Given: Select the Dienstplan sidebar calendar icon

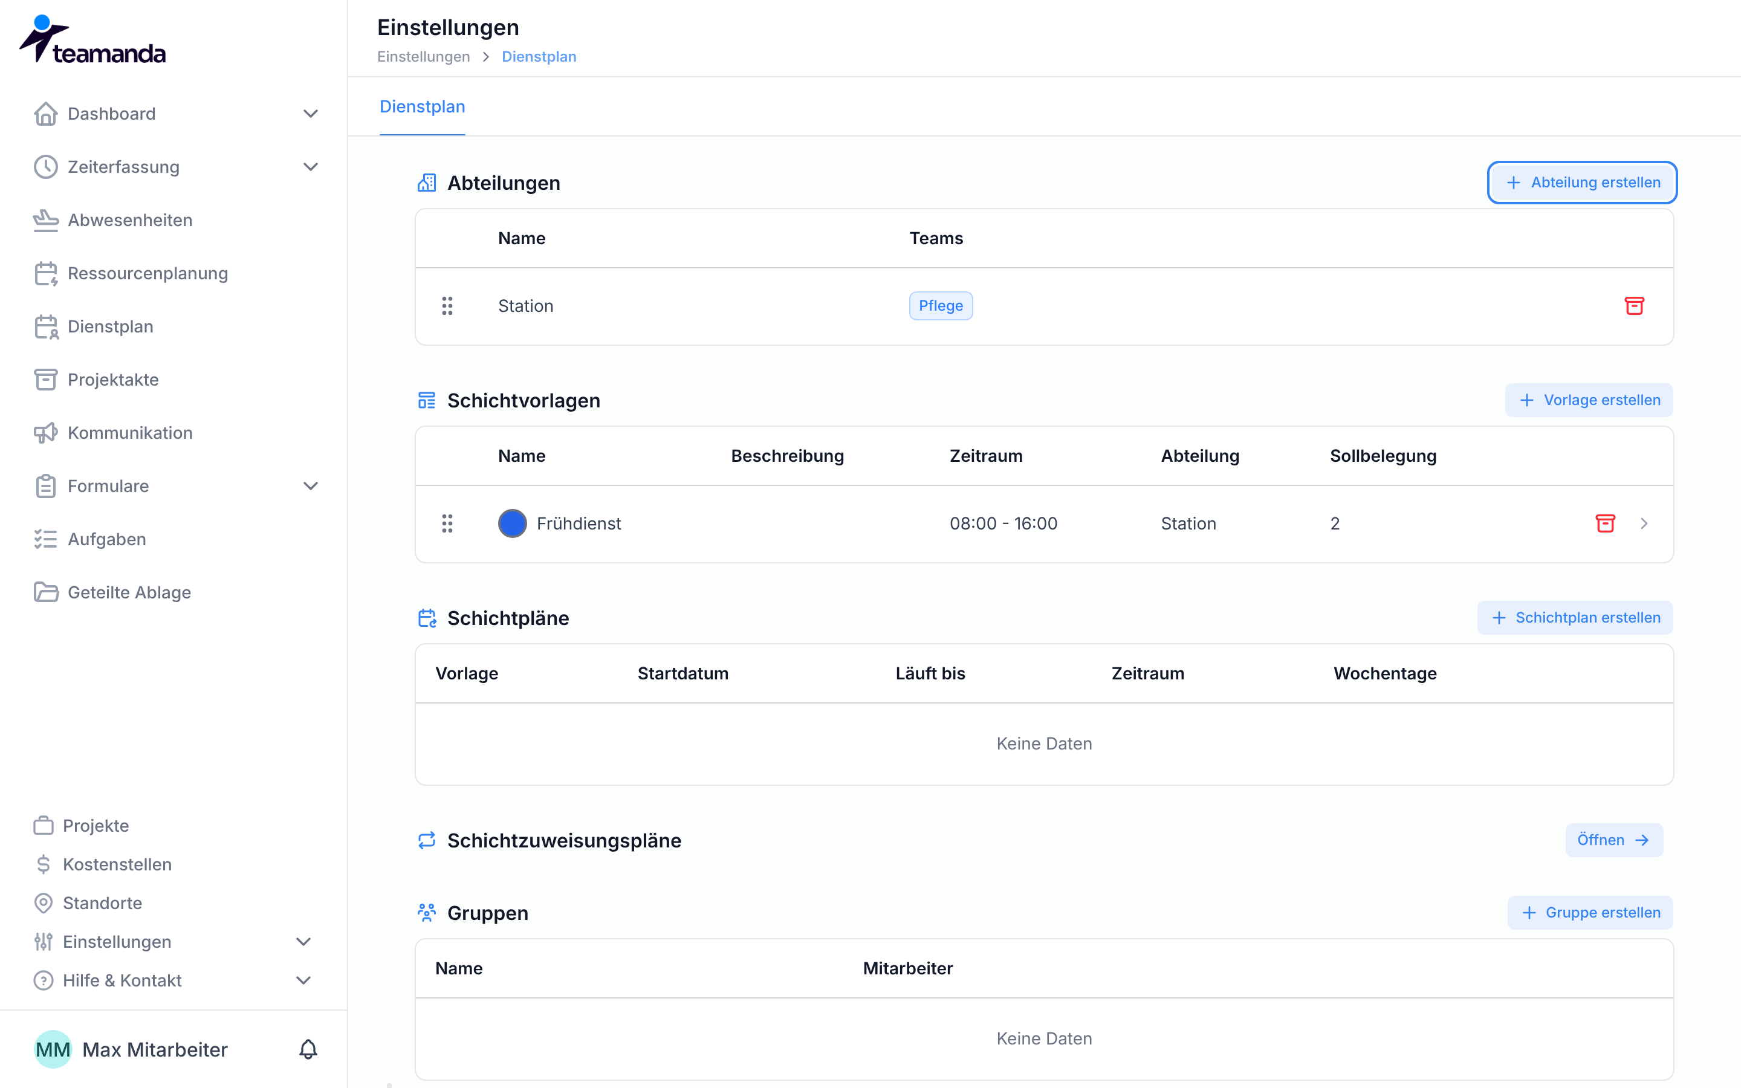Looking at the screenshot, I should pyautogui.click(x=45, y=326).
